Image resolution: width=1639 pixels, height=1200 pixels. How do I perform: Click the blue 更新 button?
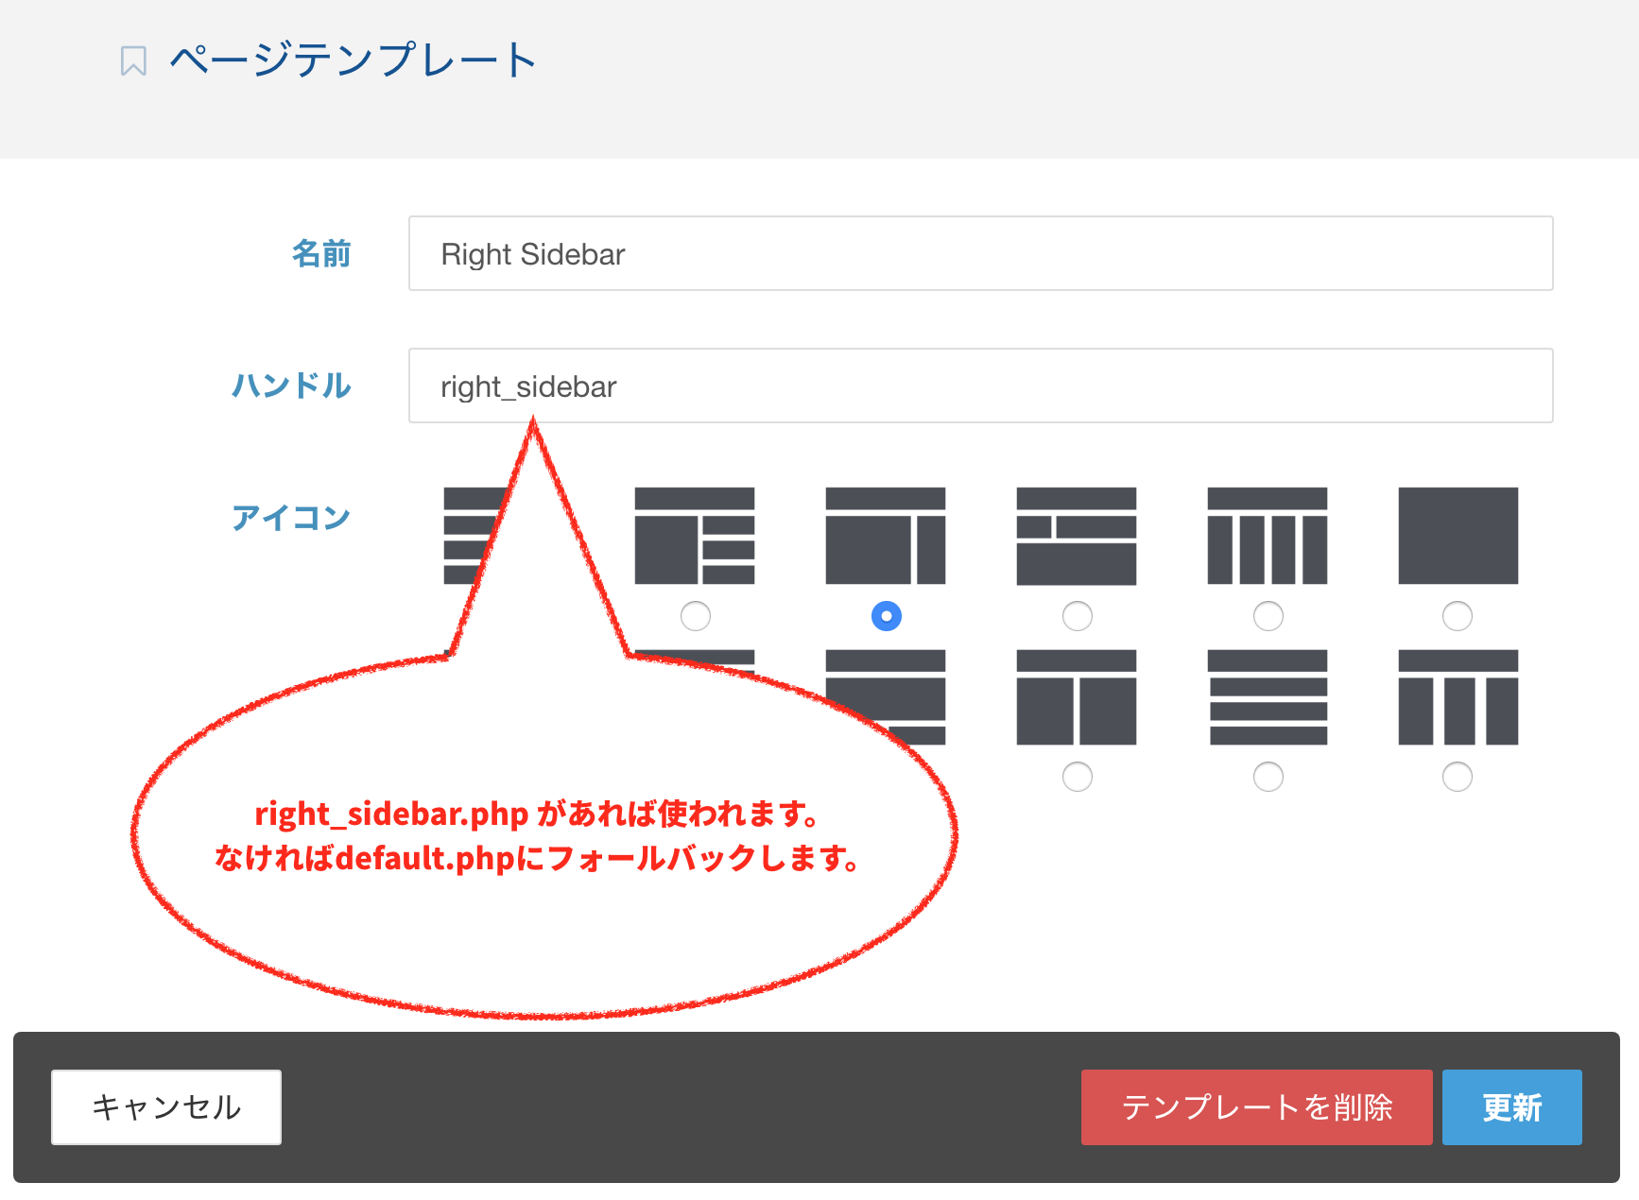click(1511, 1106)
